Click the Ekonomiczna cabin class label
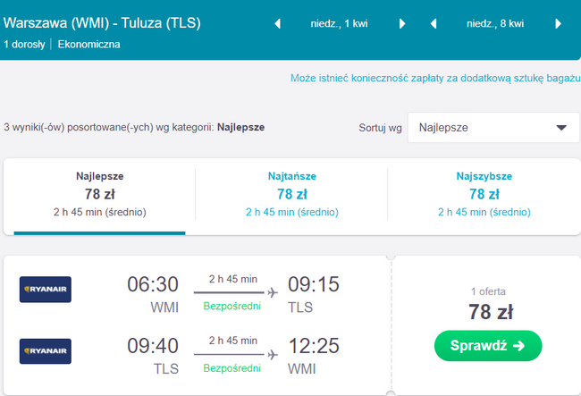 (88, 45)
